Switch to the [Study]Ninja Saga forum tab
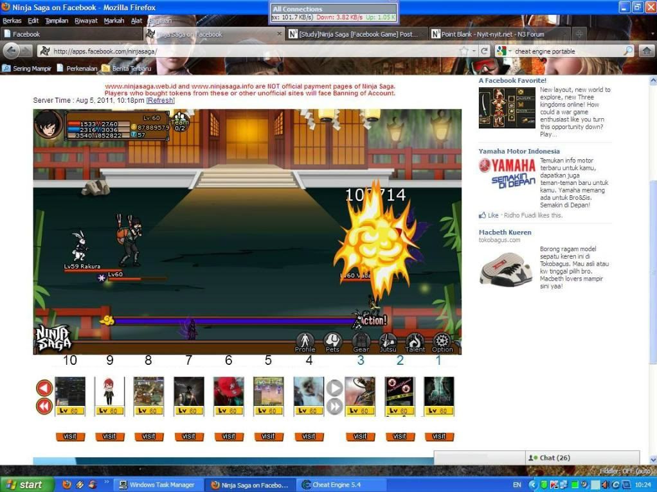 [x=356, y=34]
